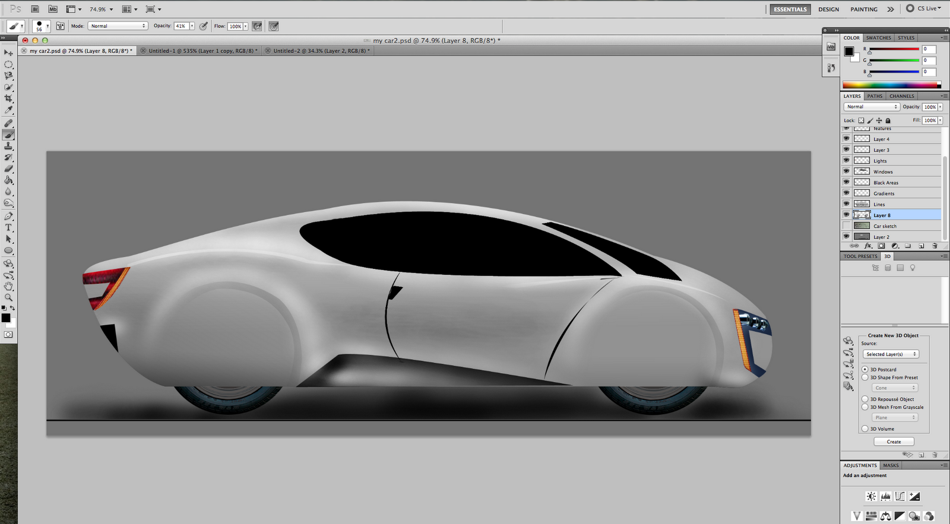Choose the 3D Shape From Preset option
This screenshot has height=524, width=950.
coord(865,377)
